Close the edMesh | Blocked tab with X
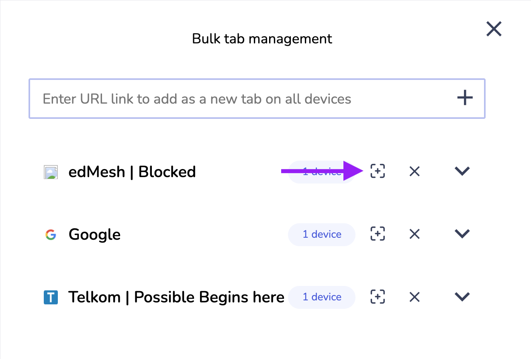 tap(414, 171)
